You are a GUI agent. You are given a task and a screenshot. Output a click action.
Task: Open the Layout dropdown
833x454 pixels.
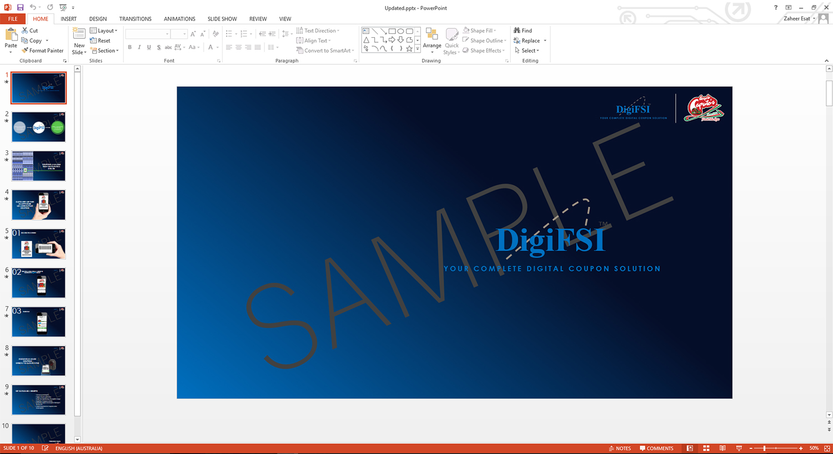coord(103,30)
